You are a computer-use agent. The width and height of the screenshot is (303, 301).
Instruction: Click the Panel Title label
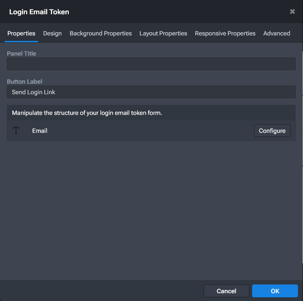tap(22, 53)
